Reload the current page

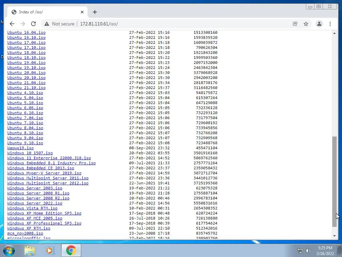point(33,24)
